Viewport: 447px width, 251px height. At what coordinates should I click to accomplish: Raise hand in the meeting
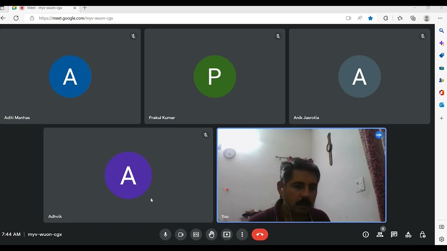pyautogui.click(x=212, y=235)
